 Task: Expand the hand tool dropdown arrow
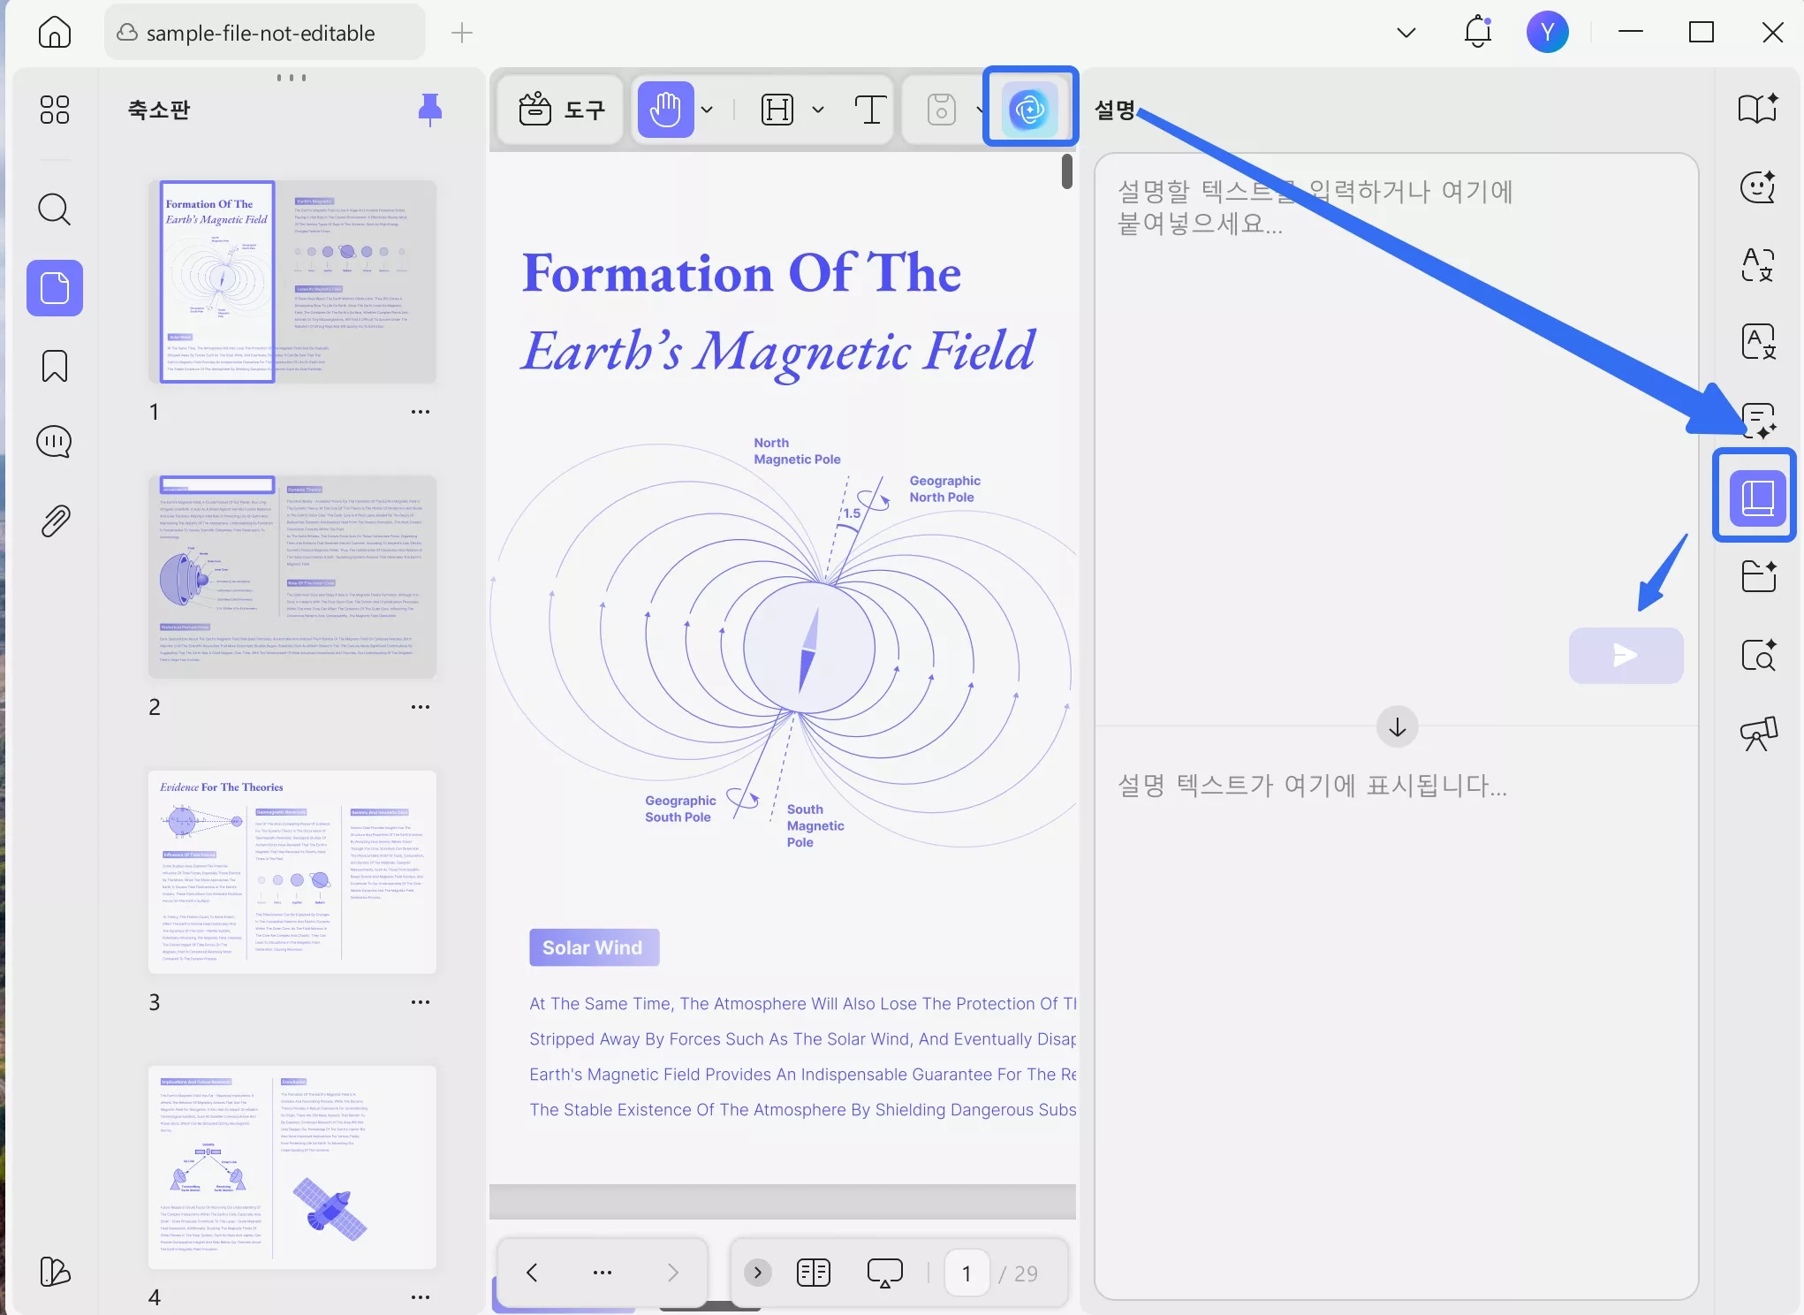tap(707, 110)
